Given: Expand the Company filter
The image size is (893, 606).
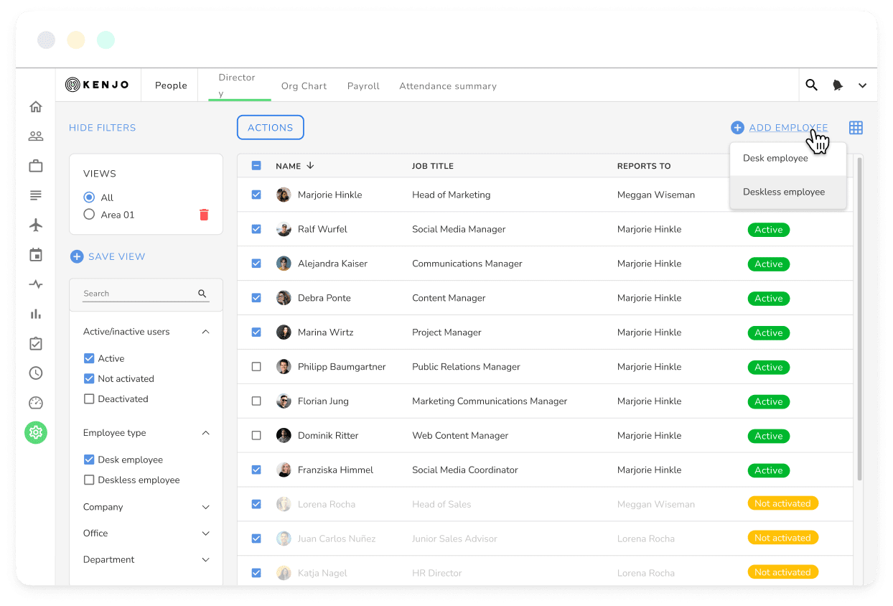Looking at the screenshot, I should (206, 507).
